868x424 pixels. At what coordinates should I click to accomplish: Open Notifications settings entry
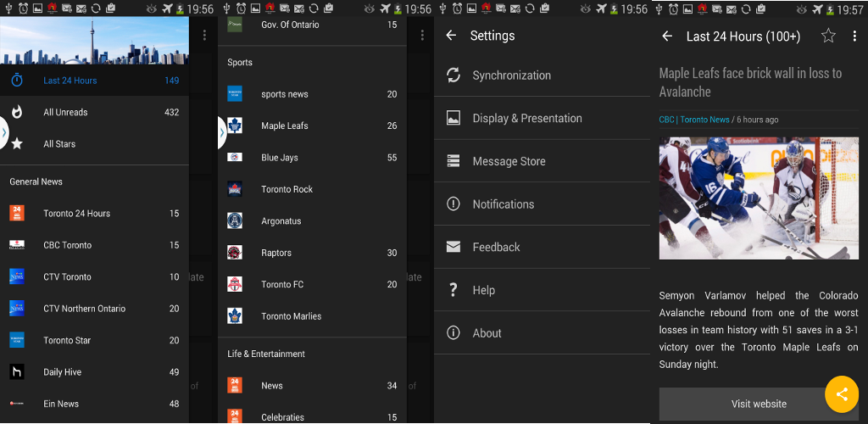click(542, 204)
